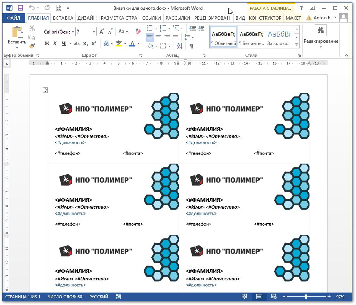Switch to the ДИЗАЙН tab

(87, 18)
